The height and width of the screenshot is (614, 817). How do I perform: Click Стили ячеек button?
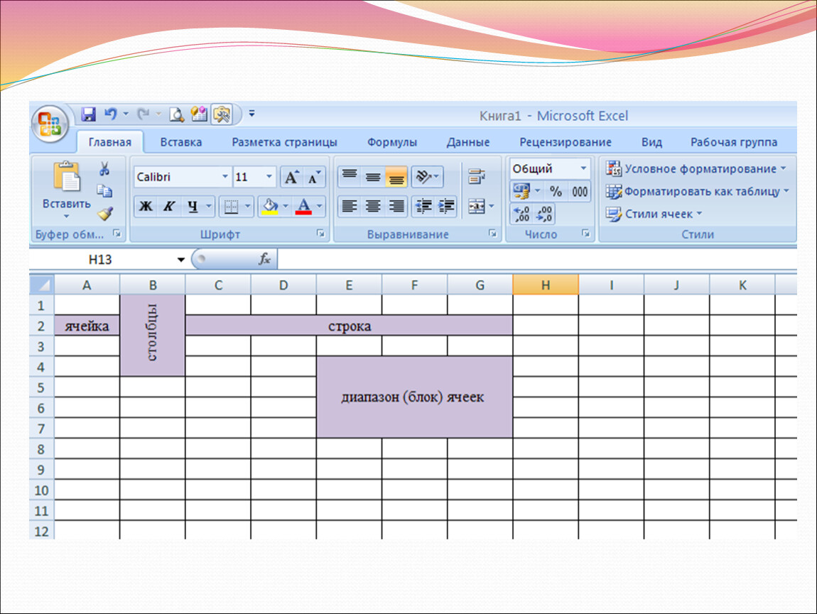click(654, 214)
